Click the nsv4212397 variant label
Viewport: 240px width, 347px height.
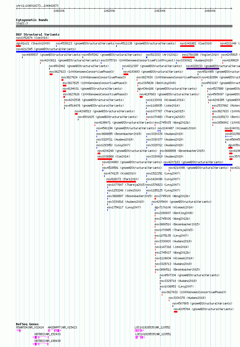click(x=152, y=66)
